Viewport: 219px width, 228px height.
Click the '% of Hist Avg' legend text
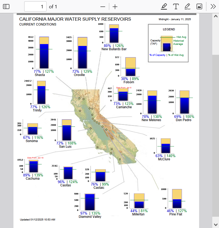tap(176, 55)
